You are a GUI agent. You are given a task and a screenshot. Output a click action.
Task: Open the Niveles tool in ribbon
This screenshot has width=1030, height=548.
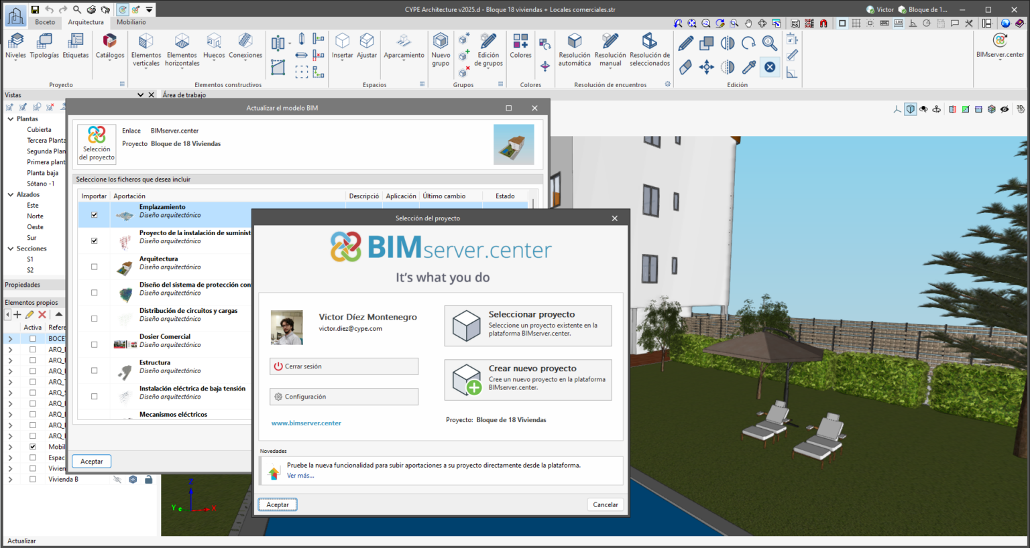15,46
